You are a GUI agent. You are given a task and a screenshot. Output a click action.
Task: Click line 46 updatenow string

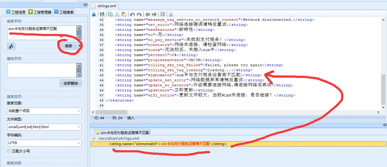pos(165,90)
